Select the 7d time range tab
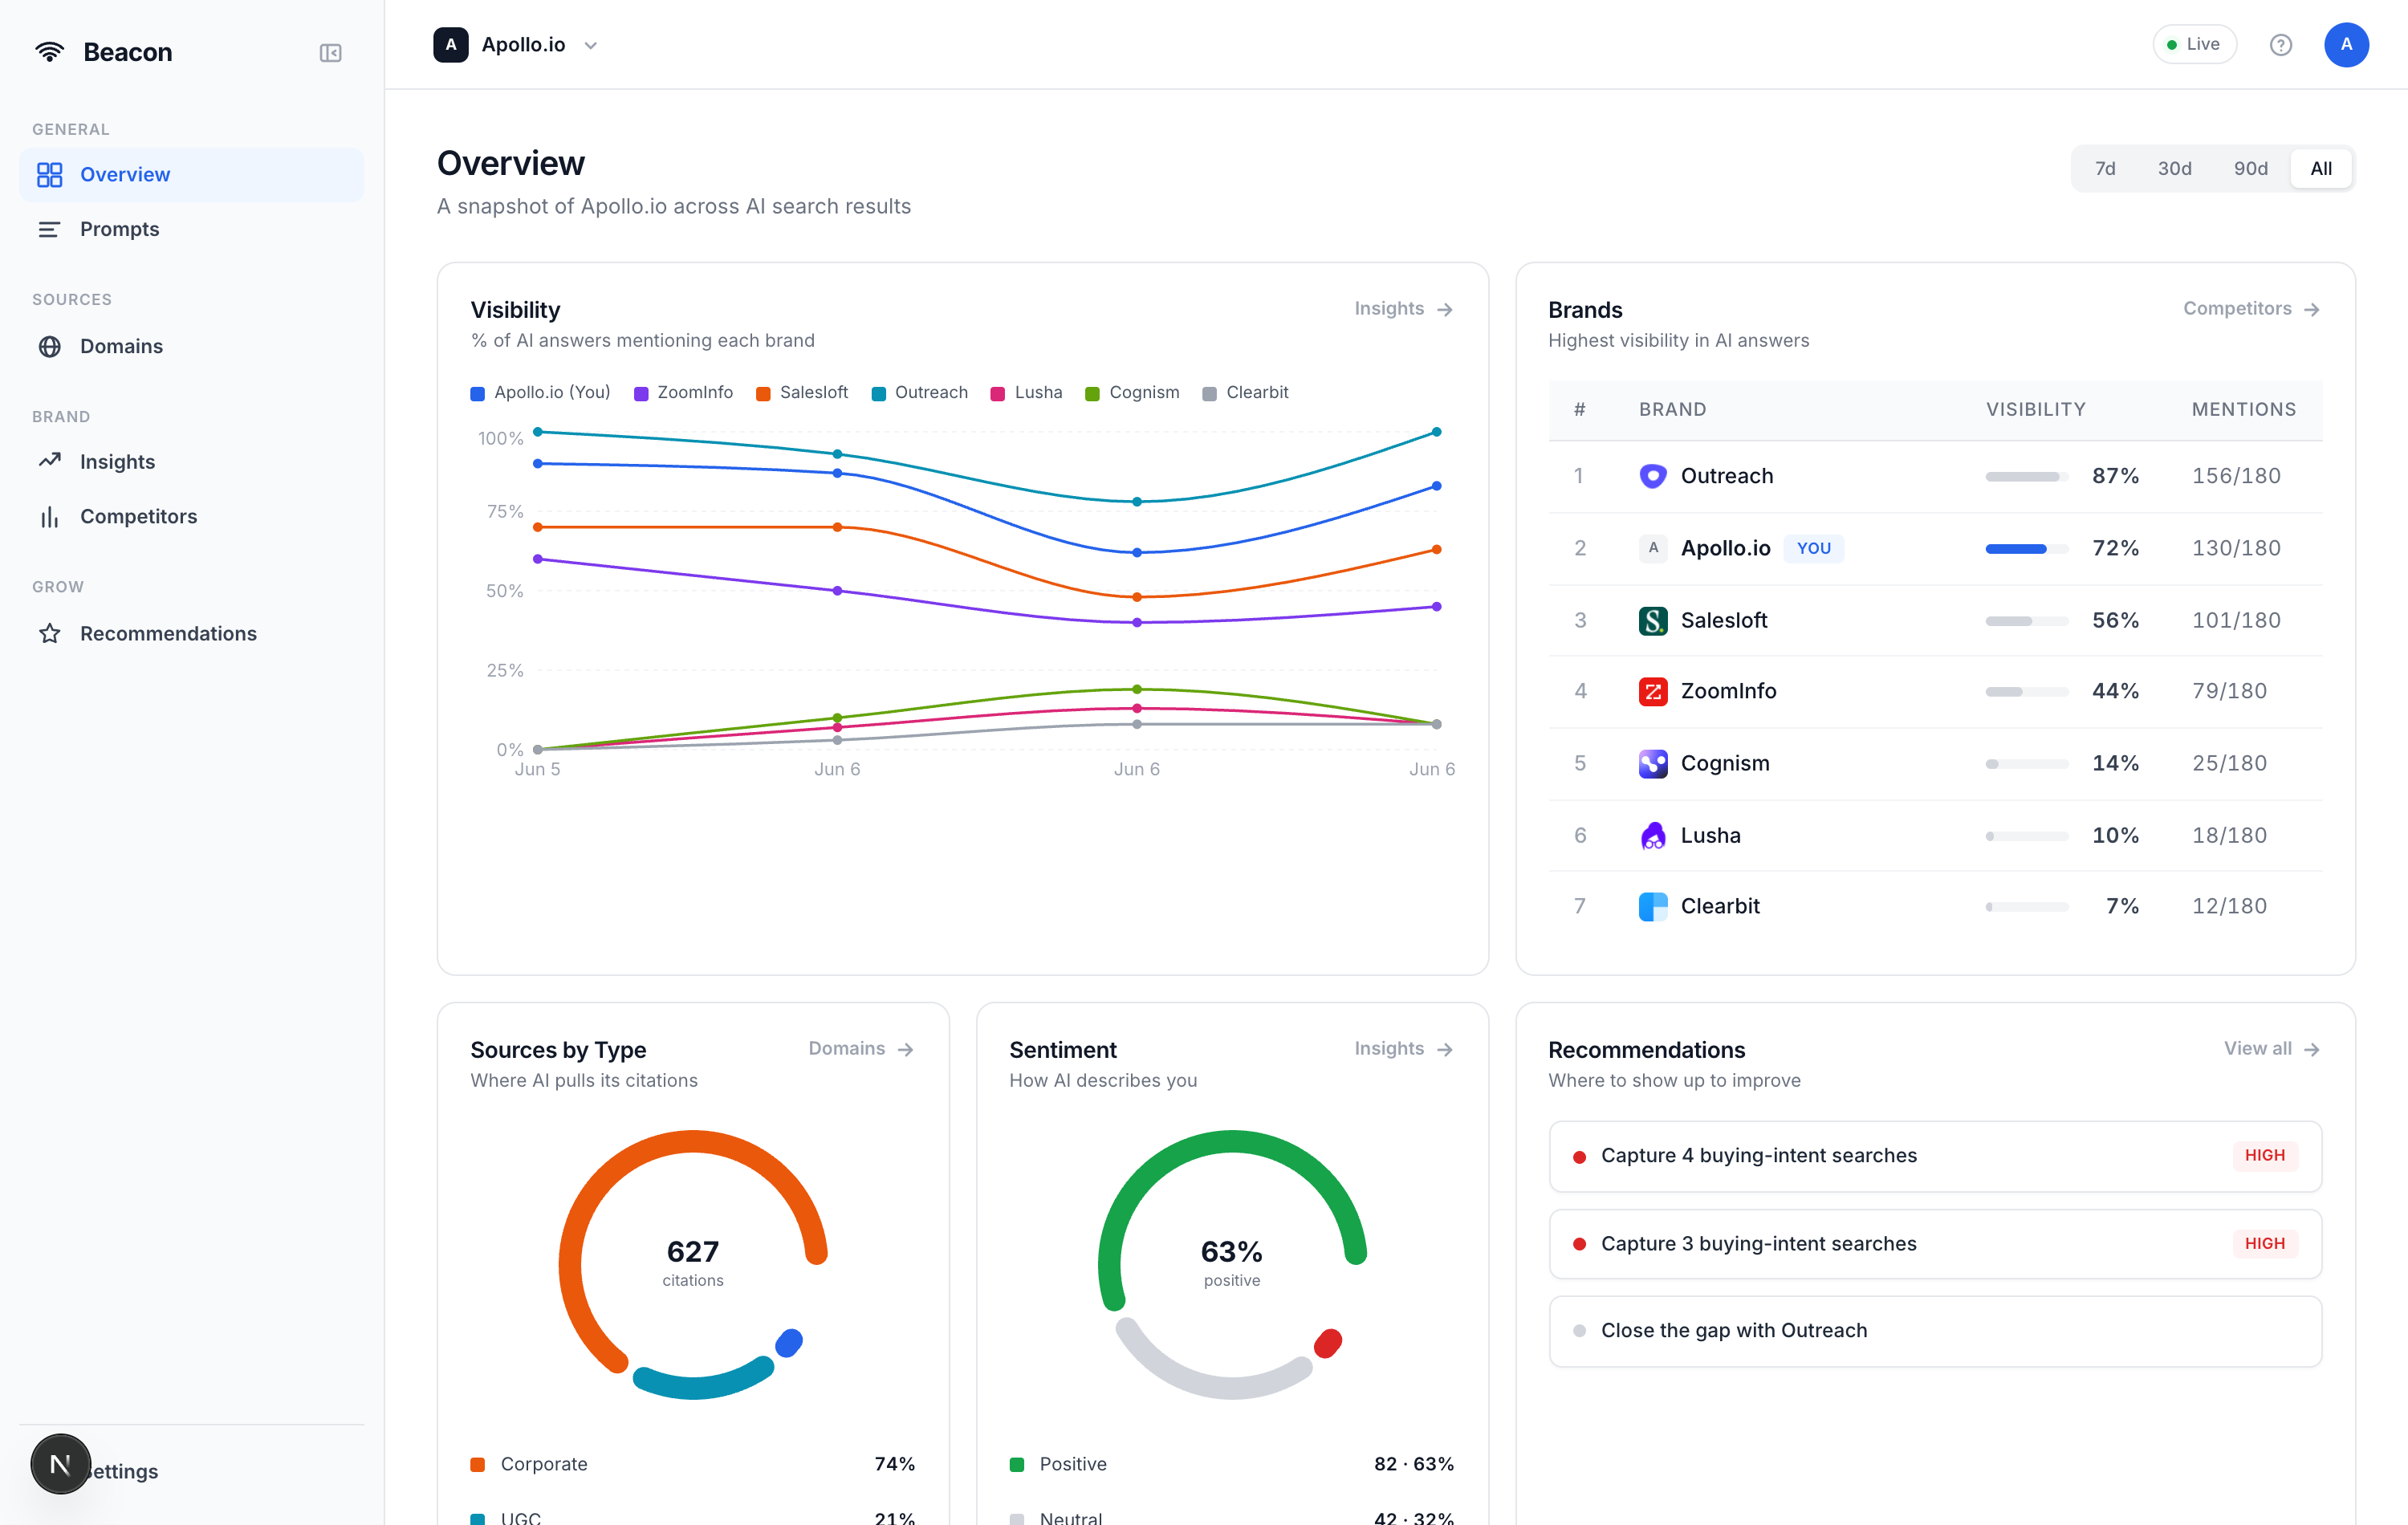 (x=2105, y=169)
